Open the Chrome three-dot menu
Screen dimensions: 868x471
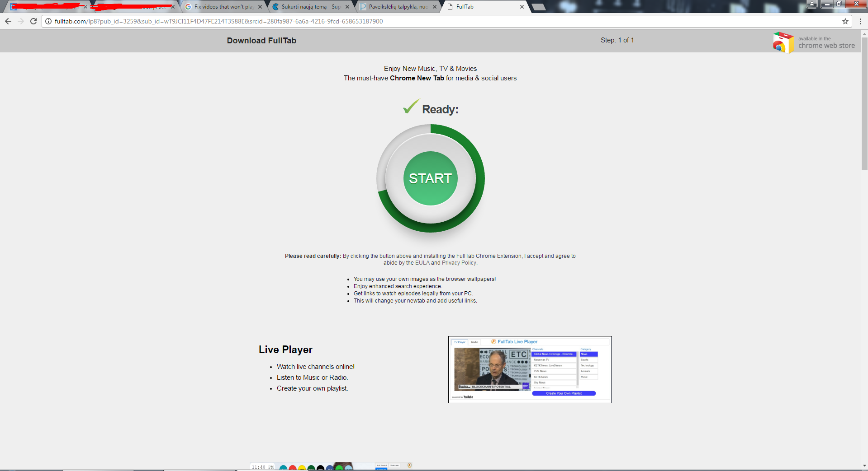point(860,21)
